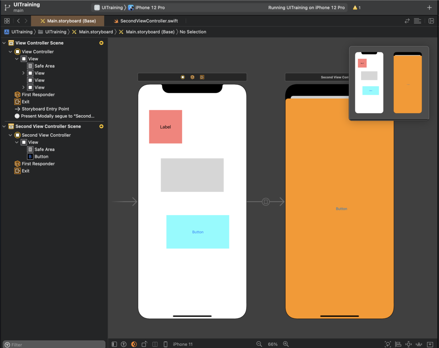Open the iPhone 11 device selector
Viewport: 439px width, 348px height.
(183, 344)
